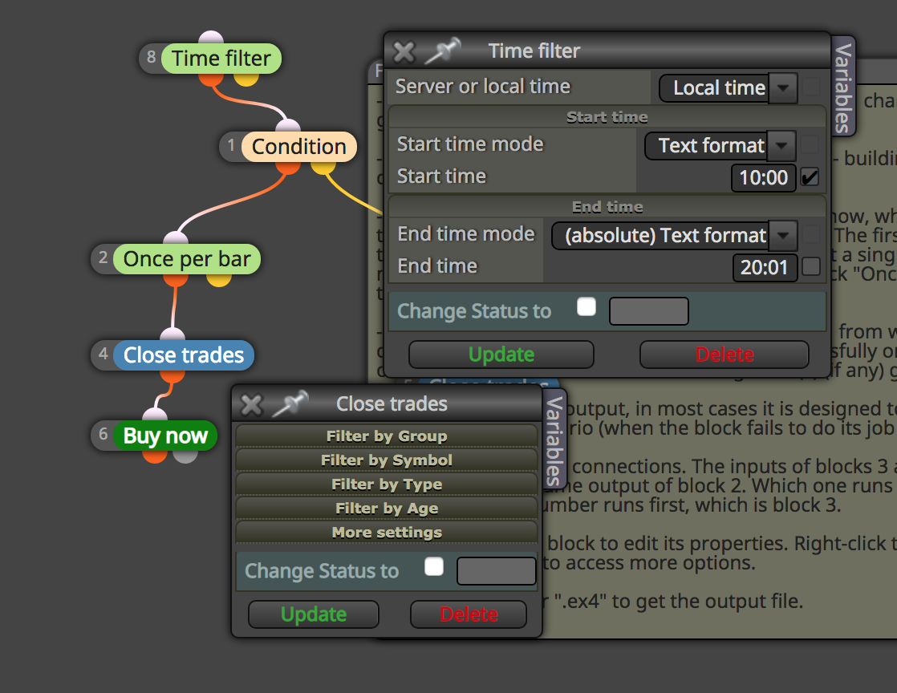The image size is (897, 693).
Task: Open Variables tab on Time filter panel
Action: pyautogui.click(x=842, y=87)
